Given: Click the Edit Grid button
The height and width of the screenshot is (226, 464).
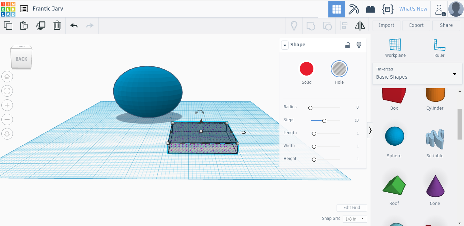Looking at the screenshot, I should pos(352,208).
